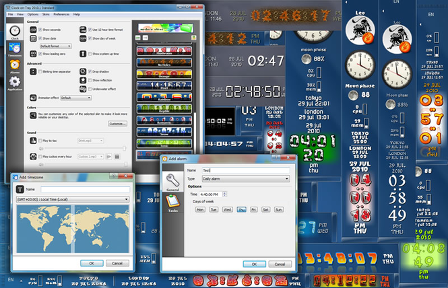Click the leading zero icon
This screenshot has width=448, height=288.
pyautogui.click(x=33, y=54)
